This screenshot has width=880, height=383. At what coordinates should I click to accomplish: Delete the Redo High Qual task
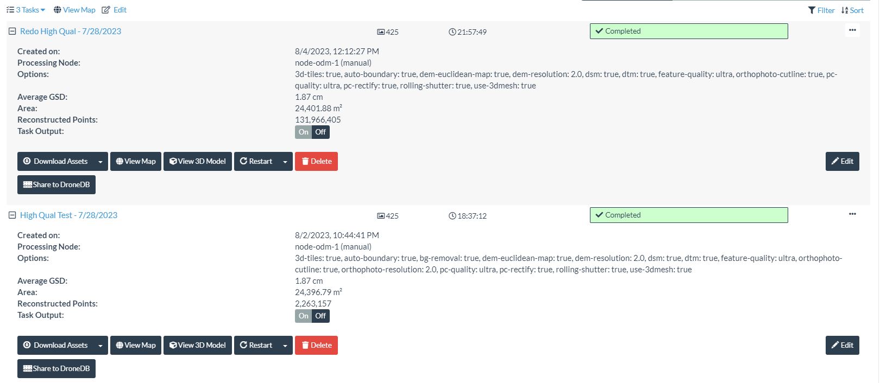316,161
